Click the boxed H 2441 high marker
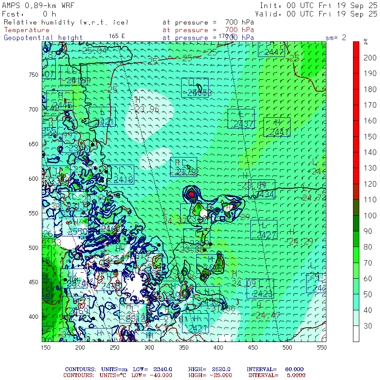This screenshot has height=380, width=380. pyautogui.click(x=277, y=127)
